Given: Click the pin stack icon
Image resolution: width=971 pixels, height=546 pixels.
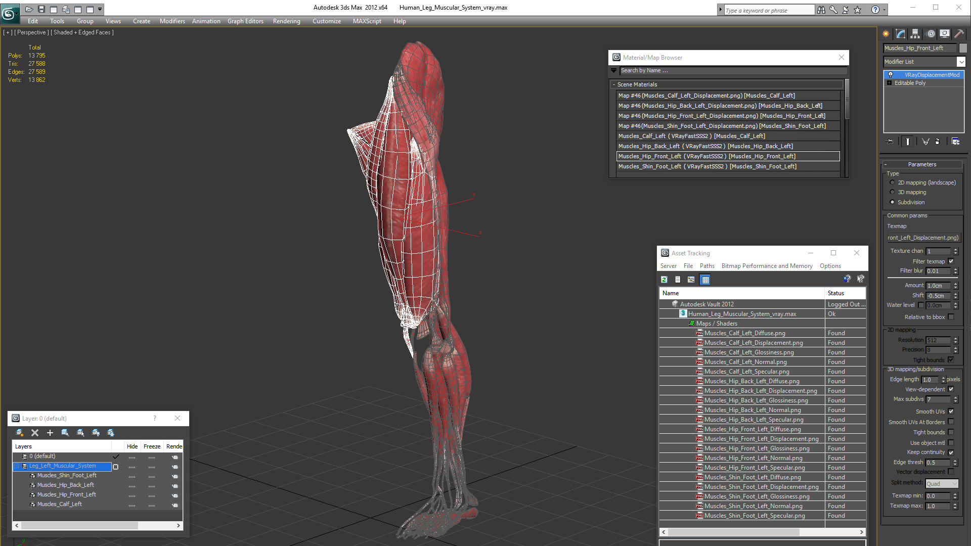Looking at the screenshot, I should (891, 142).
